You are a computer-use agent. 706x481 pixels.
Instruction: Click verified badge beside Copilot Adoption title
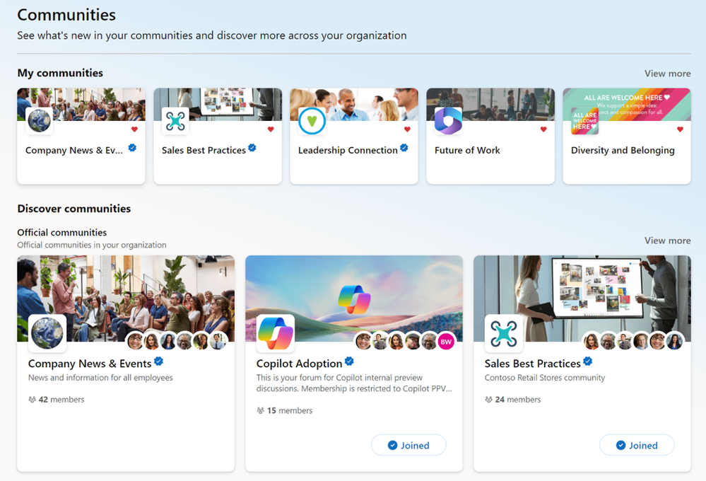(x=349, y=361)
